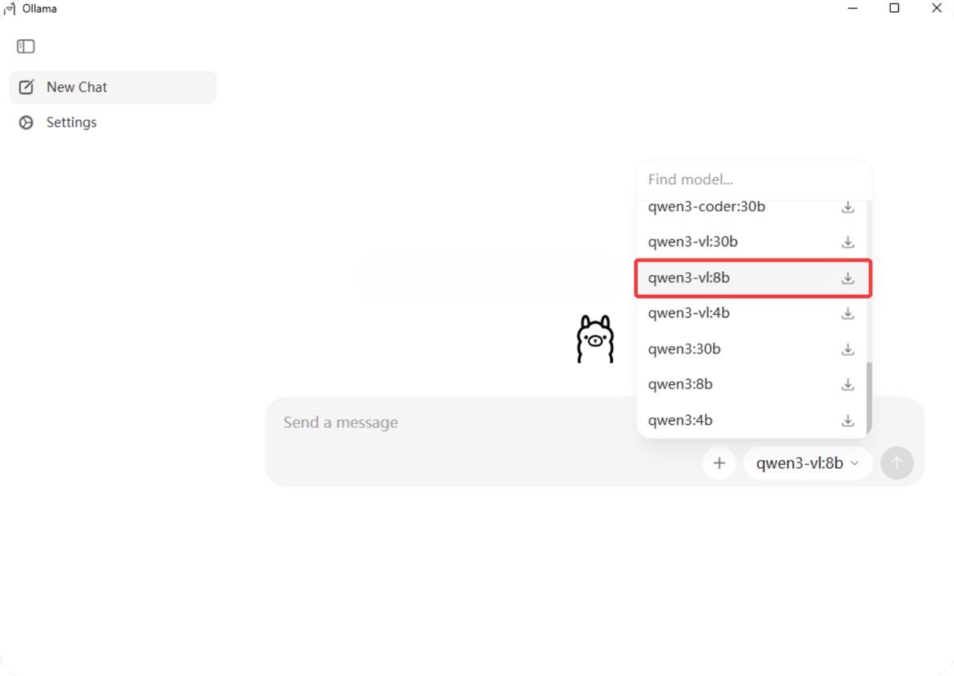Select qwen3-vl:8b in the model list
Viewport: 954px width, 676px height.
coord(752,278)
